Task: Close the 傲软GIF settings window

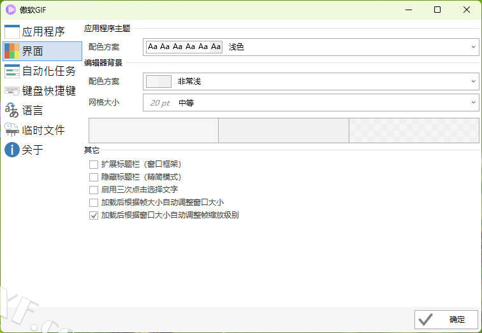Action: [466, 10]
